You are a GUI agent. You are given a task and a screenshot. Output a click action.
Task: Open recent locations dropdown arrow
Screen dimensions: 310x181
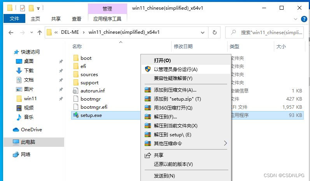[x=32, y=32]
